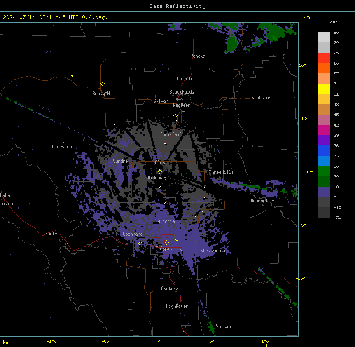
Task: Select the -100 tick on the vertical axis
Action: [301, 278]
